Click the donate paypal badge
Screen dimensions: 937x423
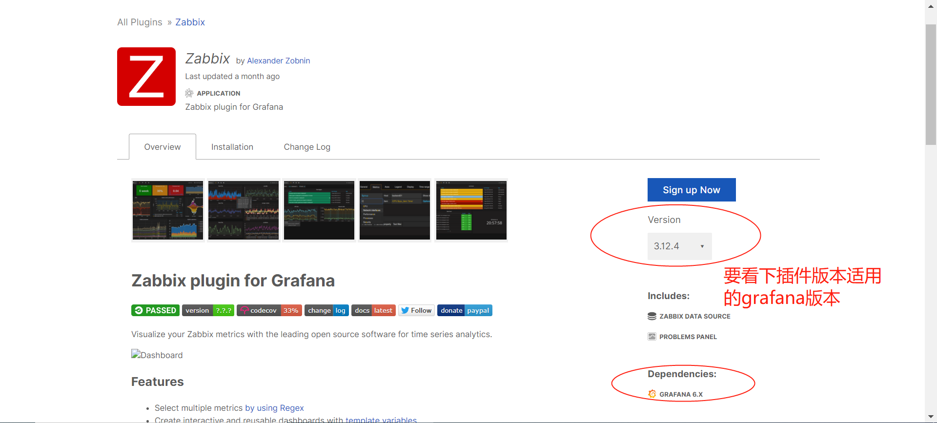point(465,310)
